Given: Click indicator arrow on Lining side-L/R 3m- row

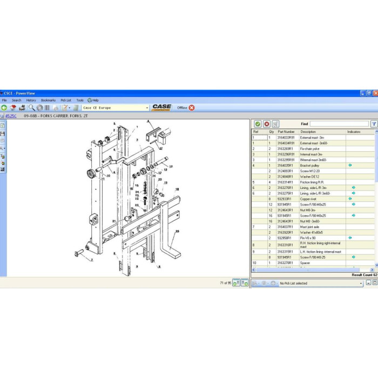Looking at the screenshot, I should (353, 187).
